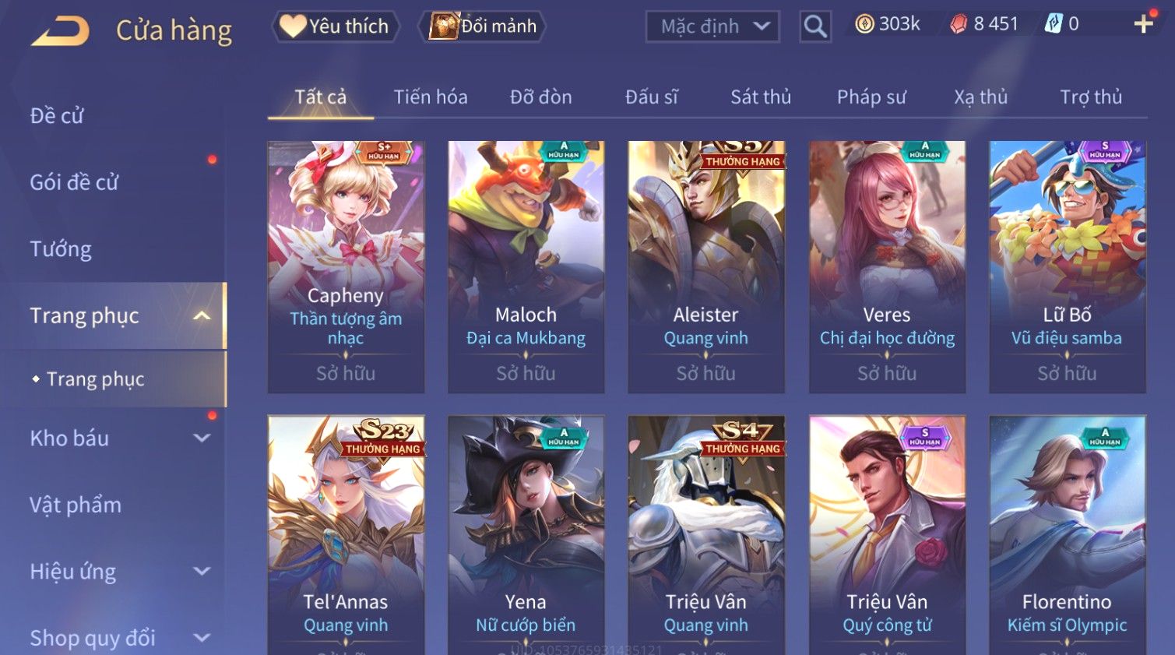Screen dimensions: 1175x655
Task: Select the Tiến hóa tab
Action: (x=430, y=97)
